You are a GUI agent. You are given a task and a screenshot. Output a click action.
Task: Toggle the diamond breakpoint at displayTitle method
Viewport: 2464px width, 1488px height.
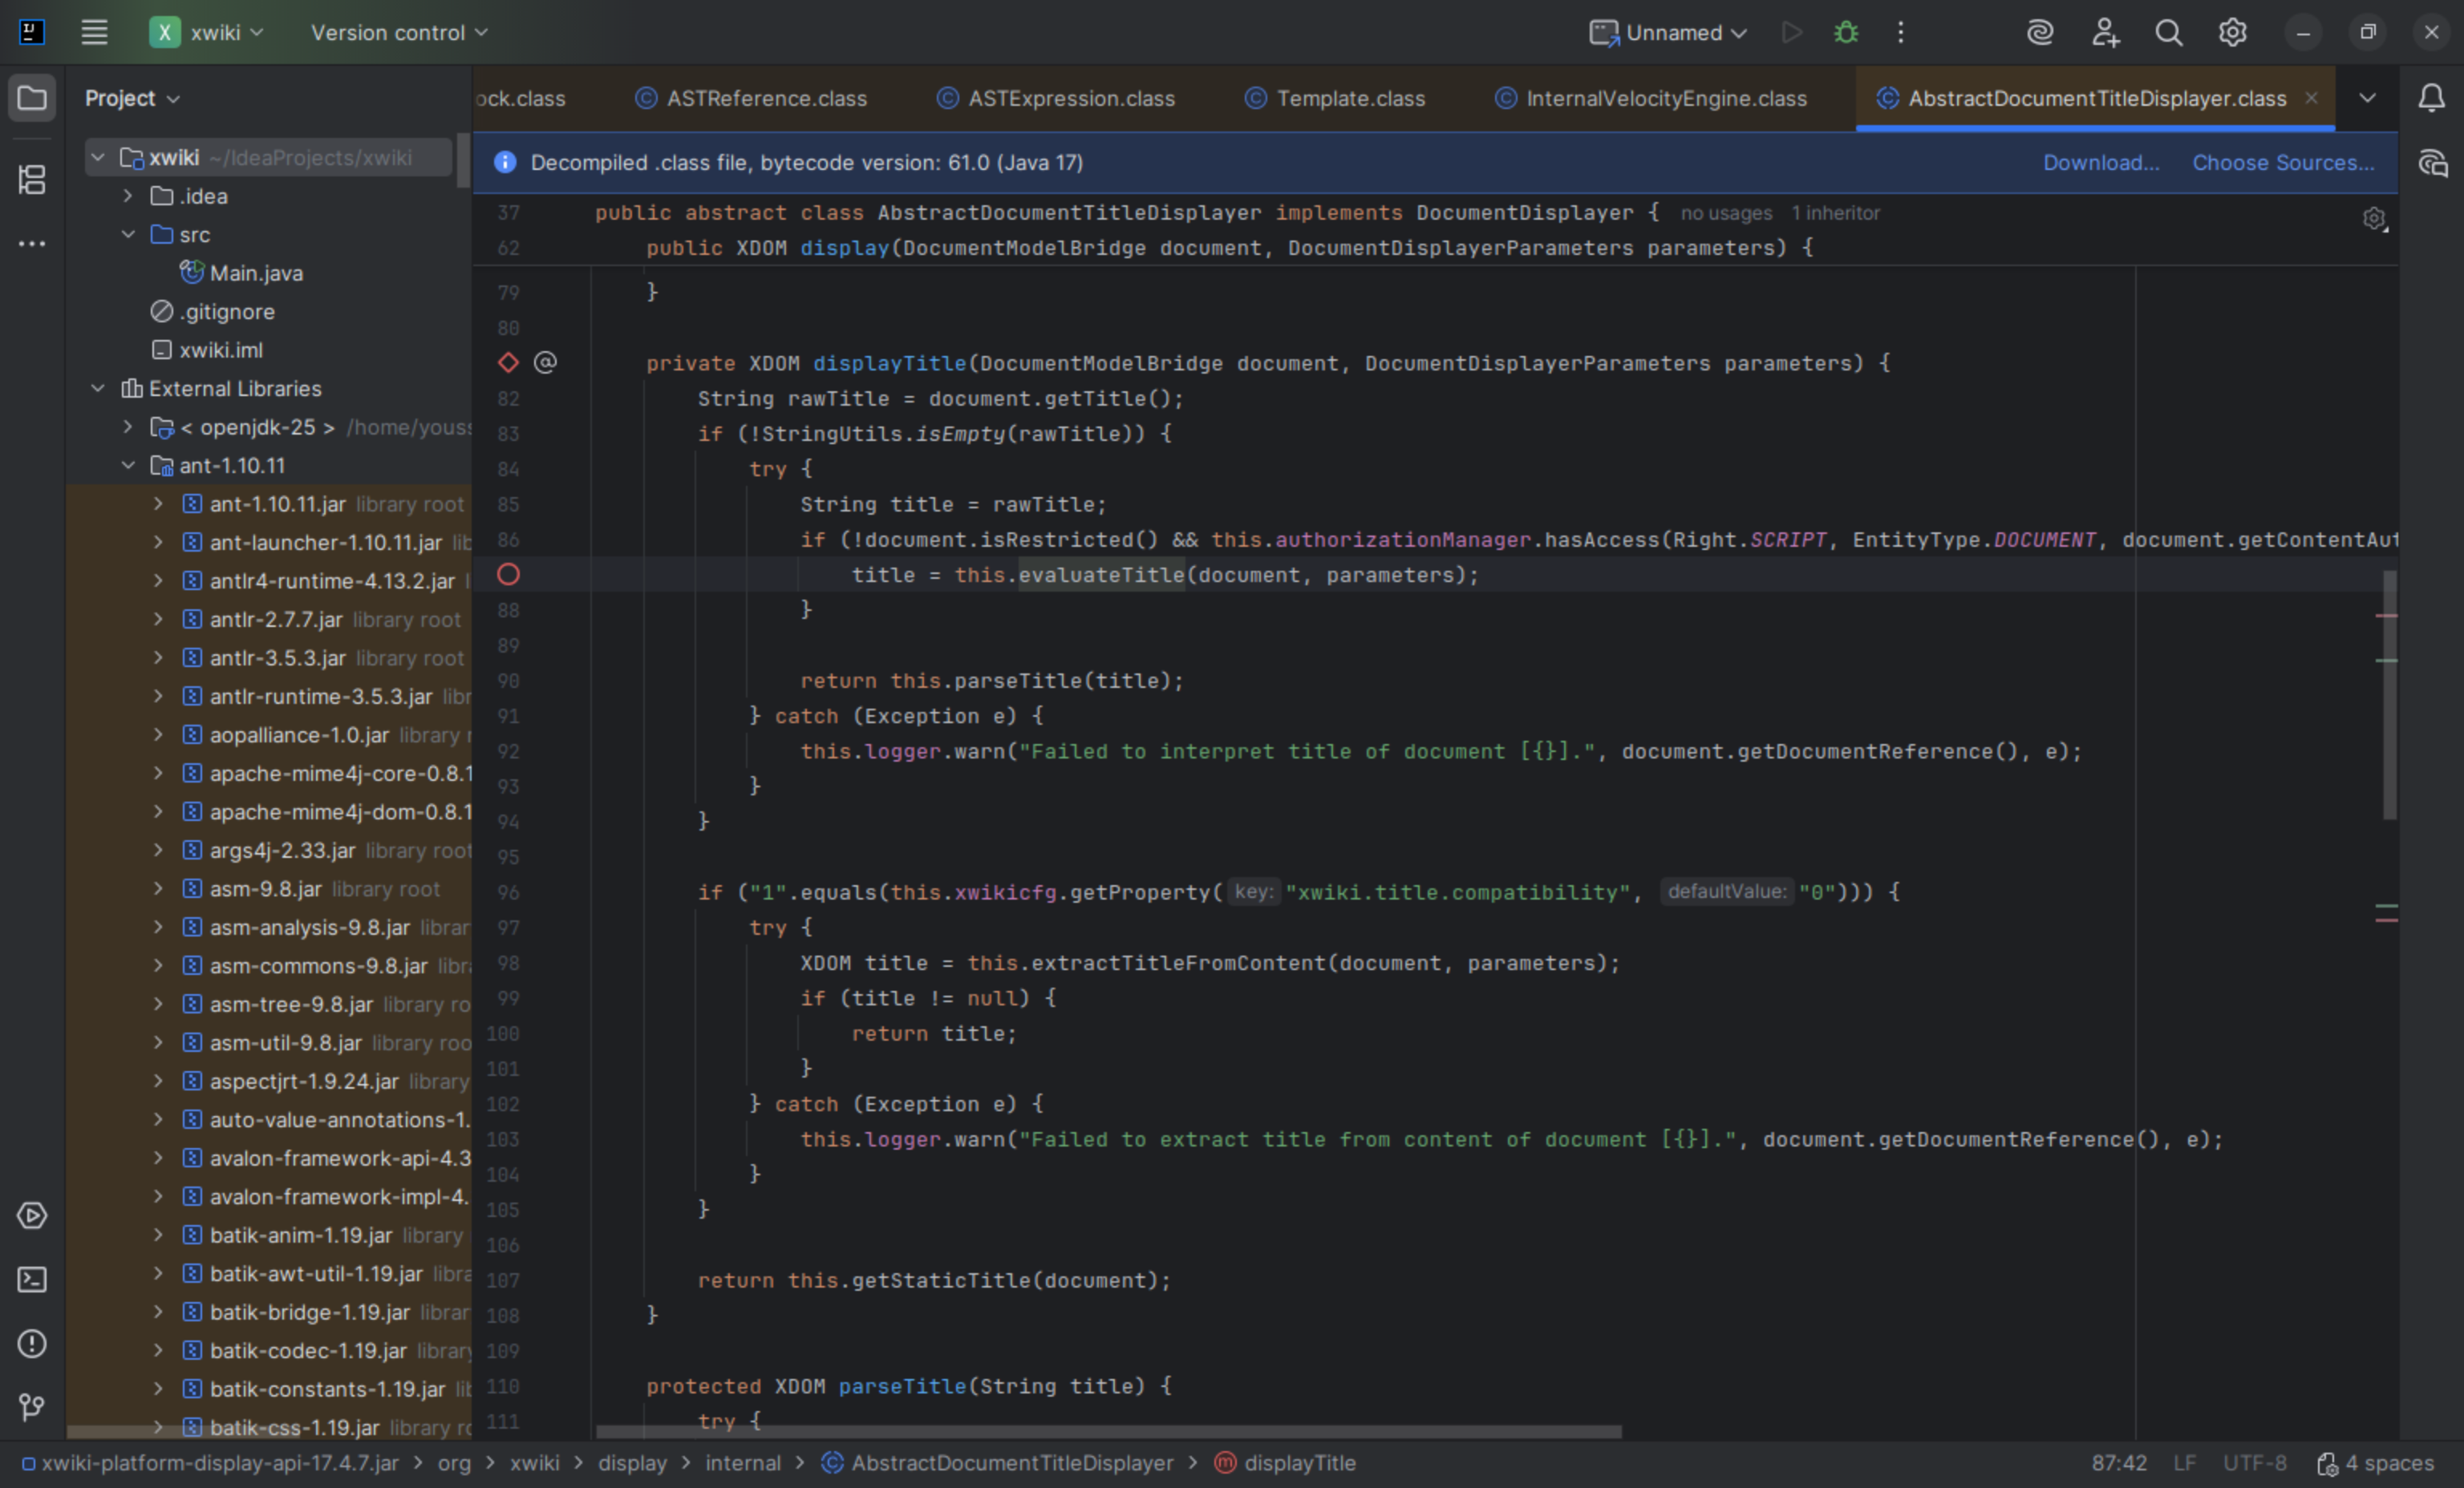(x=508, y=362)
